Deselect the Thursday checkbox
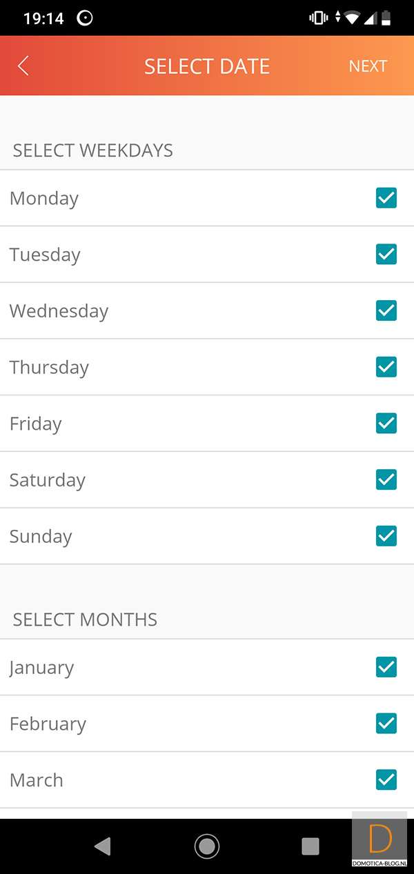 tap(386, 367)
